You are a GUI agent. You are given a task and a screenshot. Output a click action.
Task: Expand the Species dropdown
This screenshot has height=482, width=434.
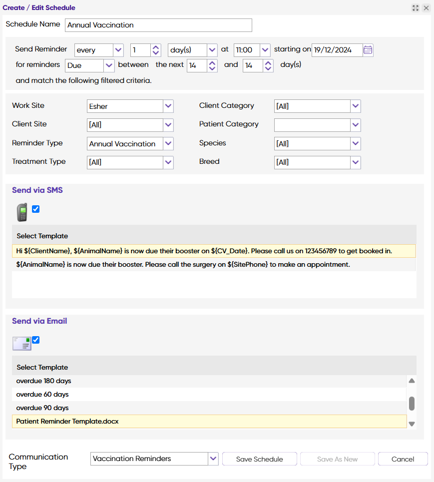355,143
